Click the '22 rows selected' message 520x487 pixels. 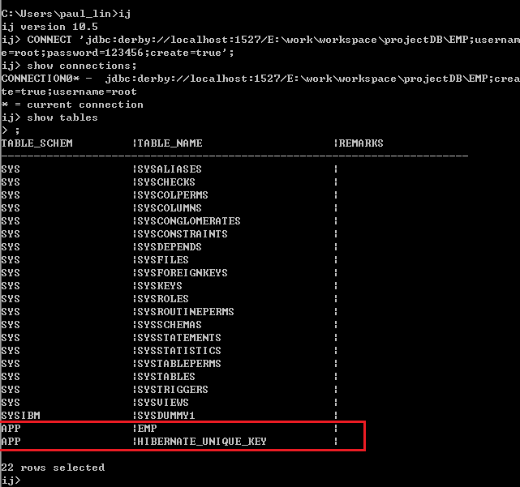53,468
